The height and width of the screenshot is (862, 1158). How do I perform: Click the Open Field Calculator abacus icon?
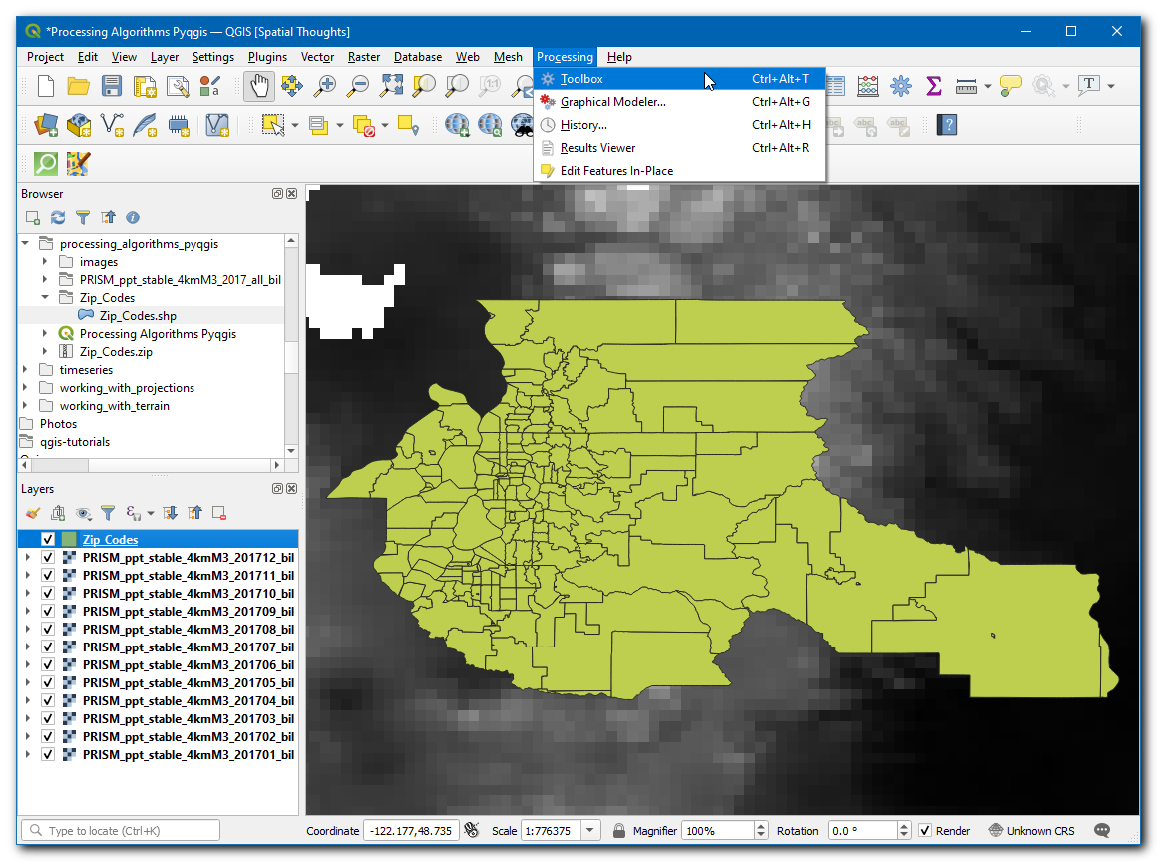[x=868, y=87]
